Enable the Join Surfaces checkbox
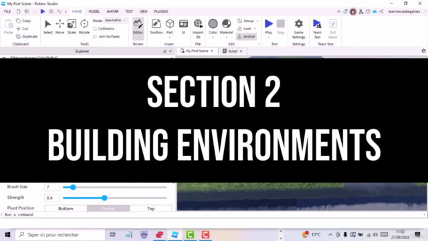The height and width of the screenshot is (241, 428). (95, 36)
